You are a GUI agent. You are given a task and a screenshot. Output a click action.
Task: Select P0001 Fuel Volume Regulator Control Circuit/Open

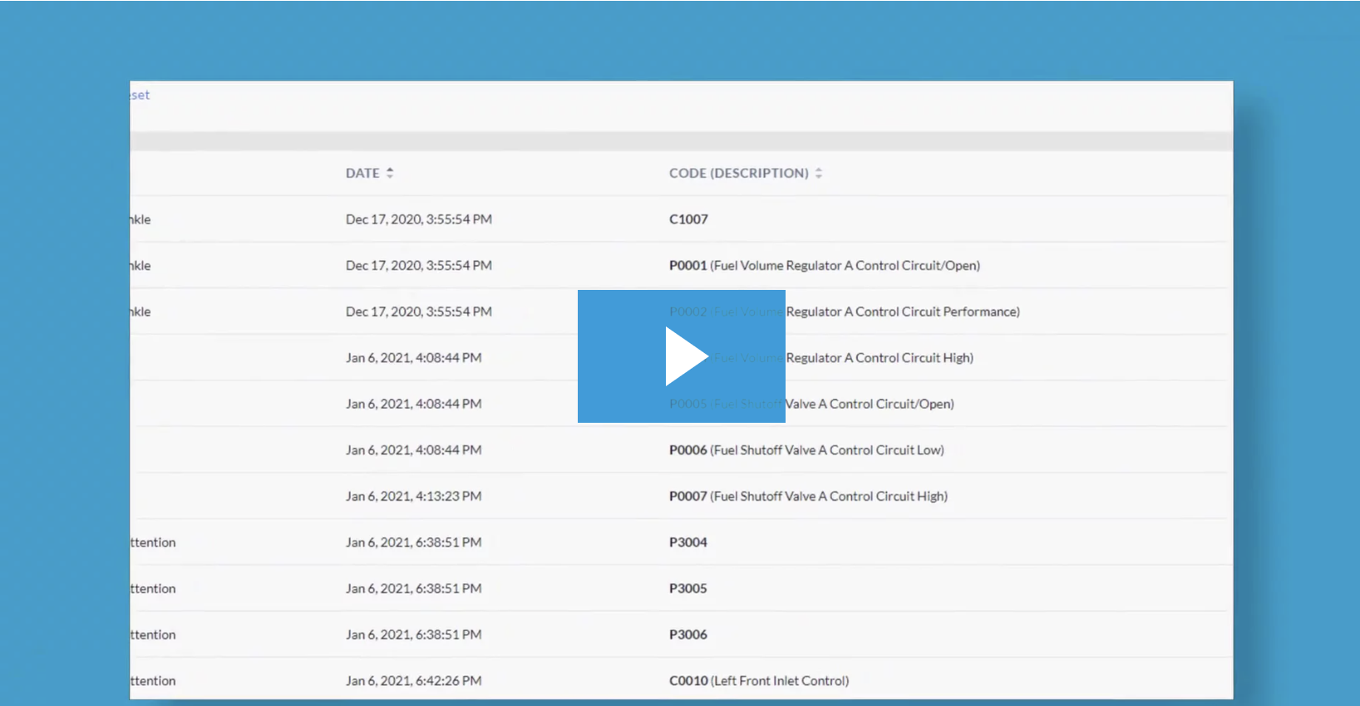click(x=825, y=266)
